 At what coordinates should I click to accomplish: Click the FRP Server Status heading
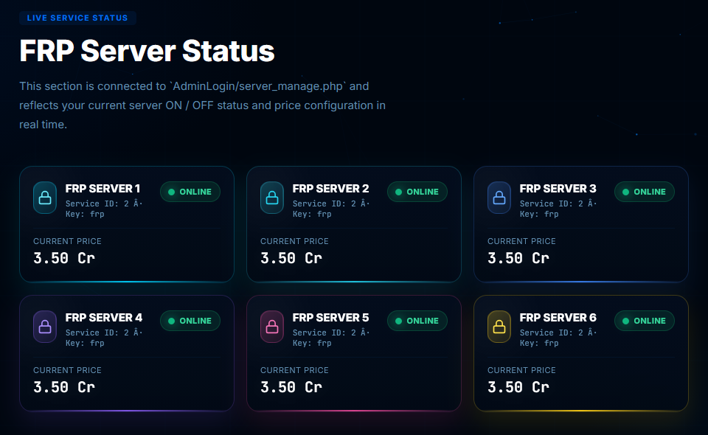pyautogui.click(x=147, y=51)
